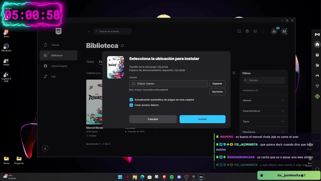
Task: Click Instalar under Marvel Rivals in the library
Action: coord(91,136)
